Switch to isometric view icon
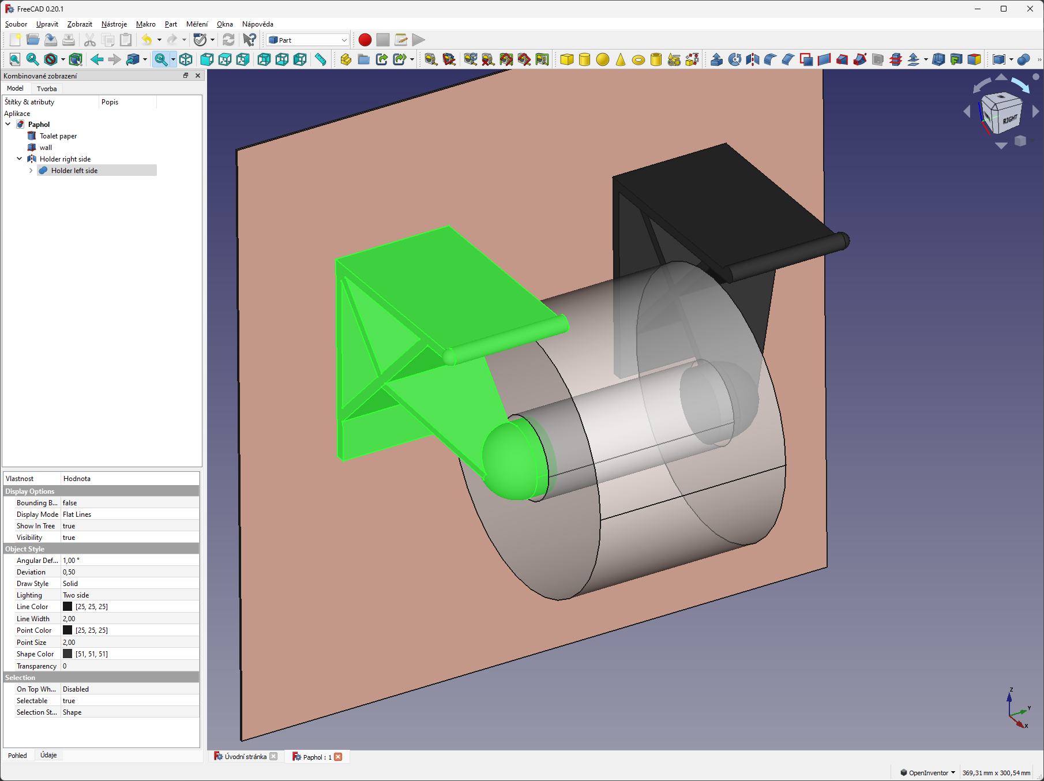Viewport: 1044px width, 781px height. pyautogui.click(x=186, y=59)
